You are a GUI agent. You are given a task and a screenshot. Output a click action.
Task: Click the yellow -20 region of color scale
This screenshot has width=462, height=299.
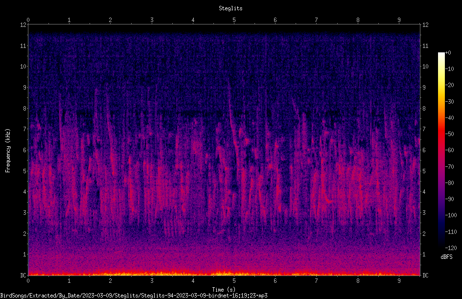click(441, 85)
